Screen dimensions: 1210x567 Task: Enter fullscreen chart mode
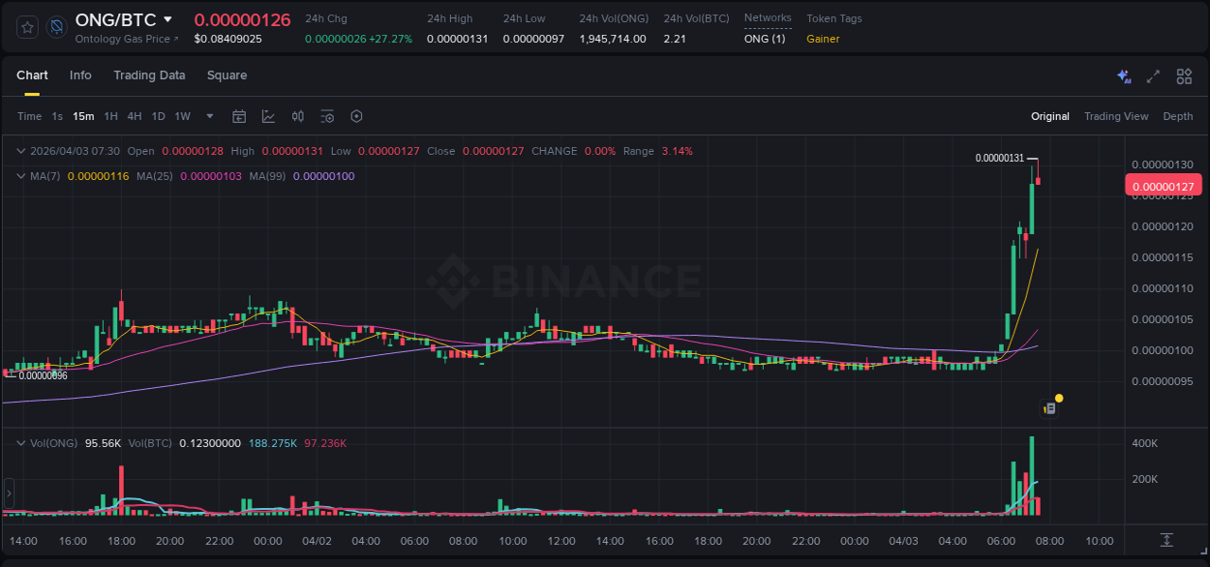(1153, 75)
